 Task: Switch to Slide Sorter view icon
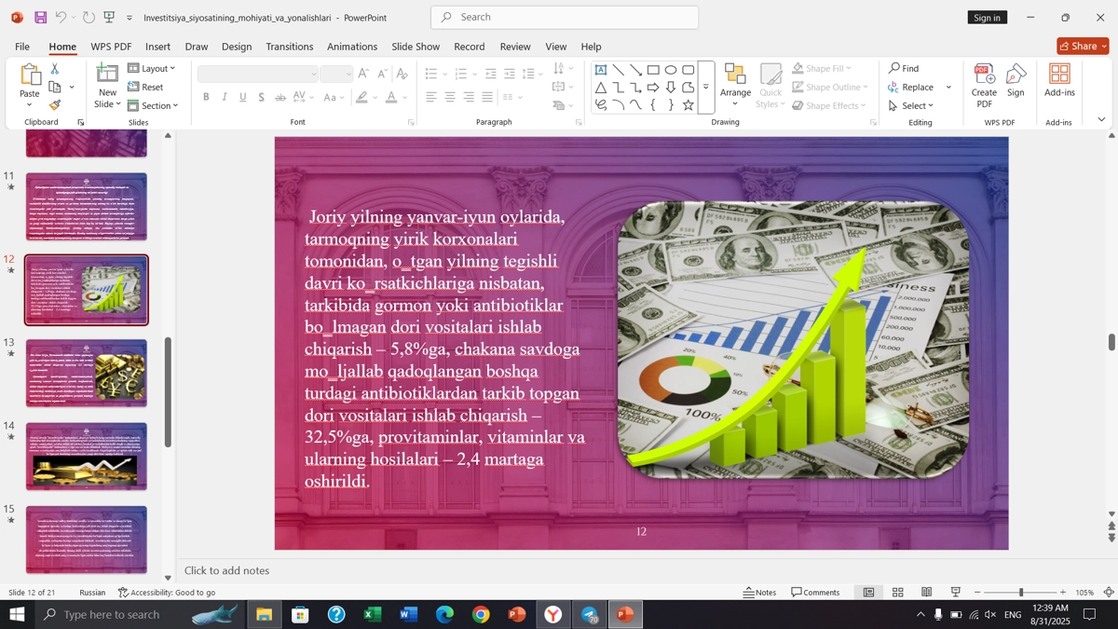898,593
